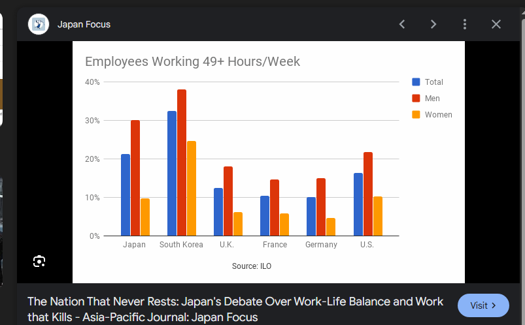The height and width of the screenshot is (325, 525).
Task: Click the blue Total legend swatch
Action: (x=416, y=82)
